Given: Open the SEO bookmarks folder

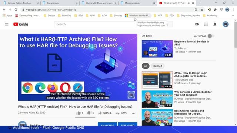Looking at the screenshot, I should tap(170, 16).
